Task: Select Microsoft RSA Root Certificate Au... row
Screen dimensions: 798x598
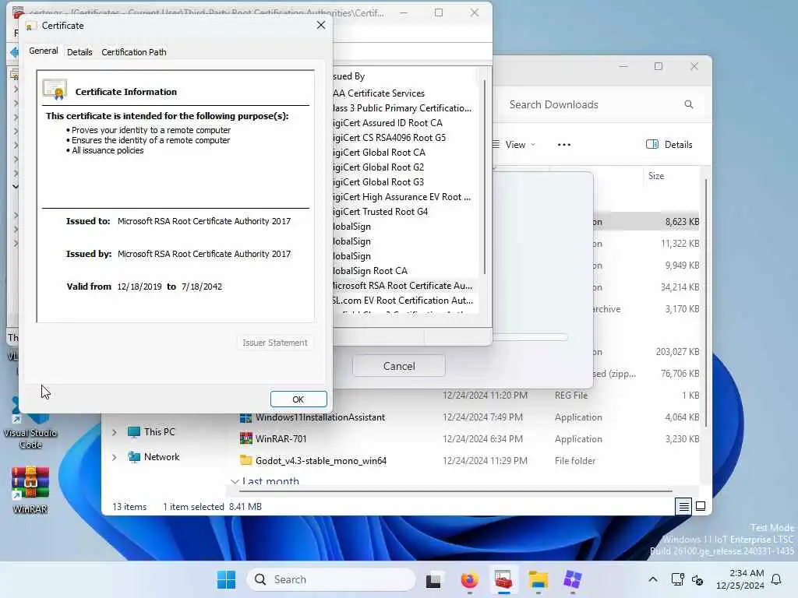Action: (x=402, y=286)
